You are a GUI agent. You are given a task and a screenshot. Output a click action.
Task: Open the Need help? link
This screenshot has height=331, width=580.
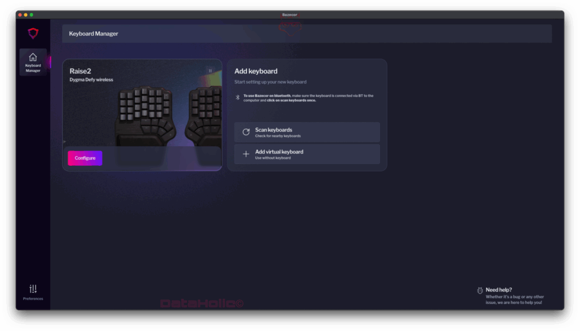pyautogui.click(x=498, y=290)
